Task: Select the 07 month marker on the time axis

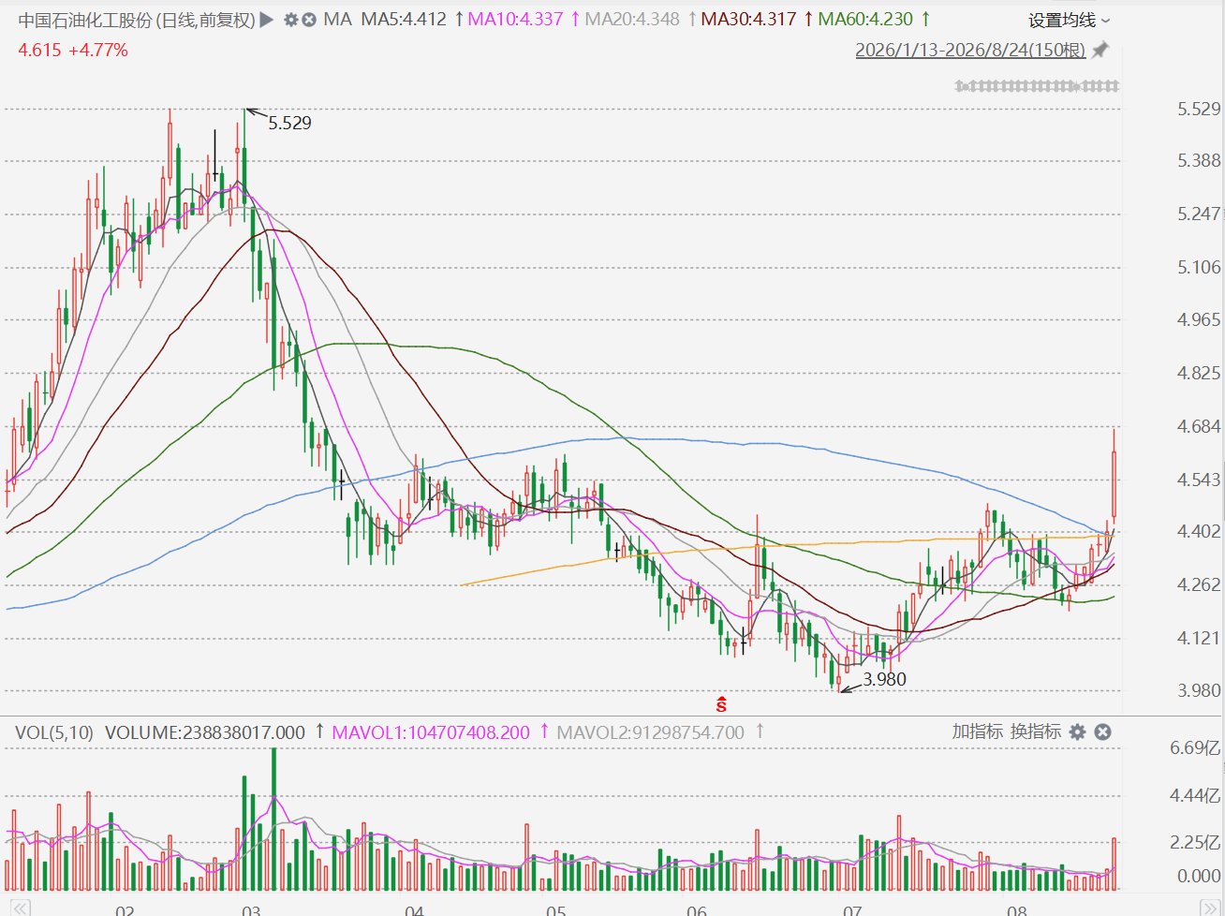Action: click(x=852, y=909)
